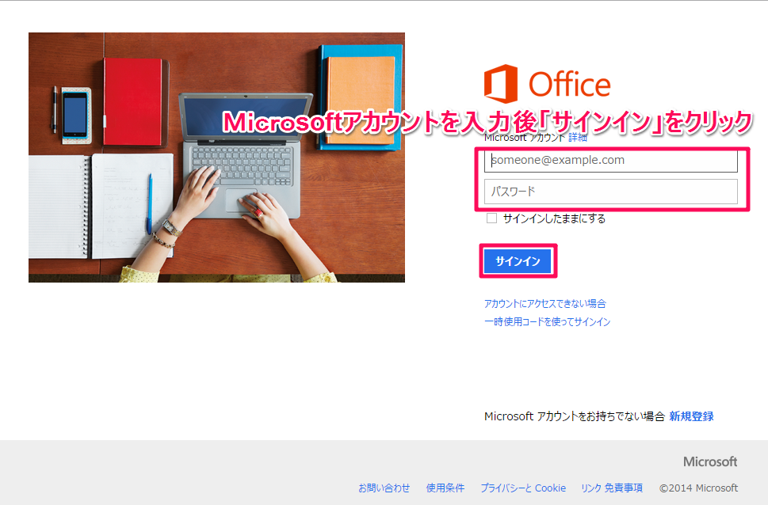Image resolution: width=768 pixels, height=505 pixels.
Task: Click the 新規登録 sign-up link
Action: coord(691,416)
